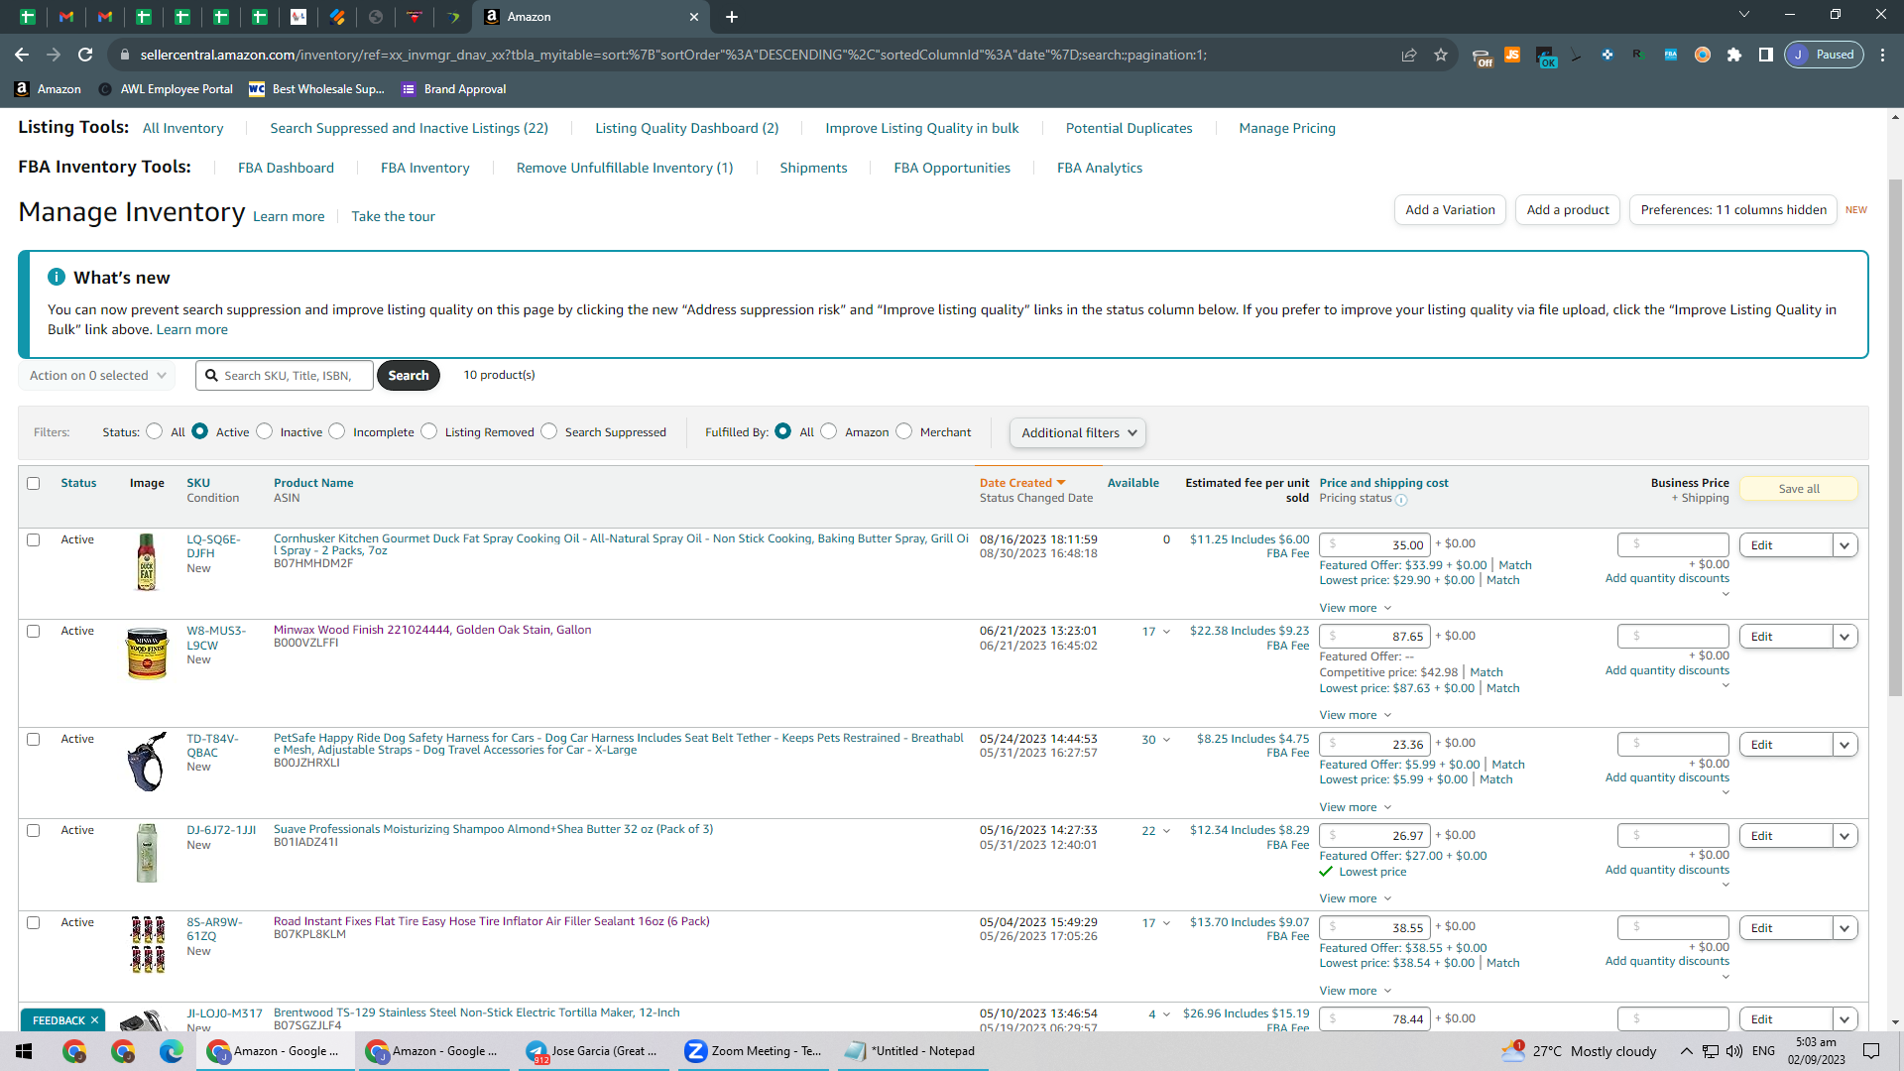Screen dimensions: 1904x1071
Task: Open the All Inventory listing tool
Action: (183, 128)
